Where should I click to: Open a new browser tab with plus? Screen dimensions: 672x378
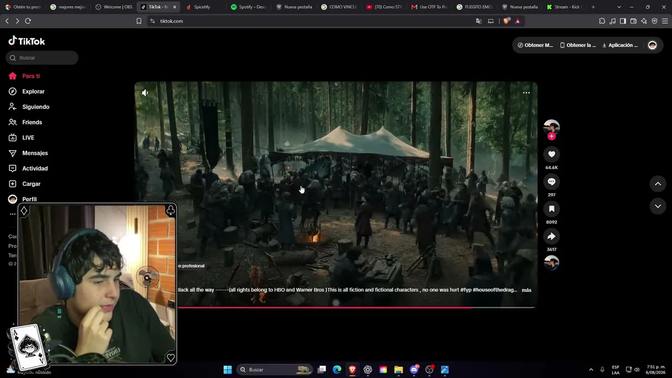pos(593,7)
